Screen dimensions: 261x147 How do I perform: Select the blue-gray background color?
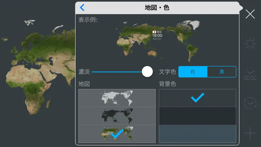tap(198, 134)
